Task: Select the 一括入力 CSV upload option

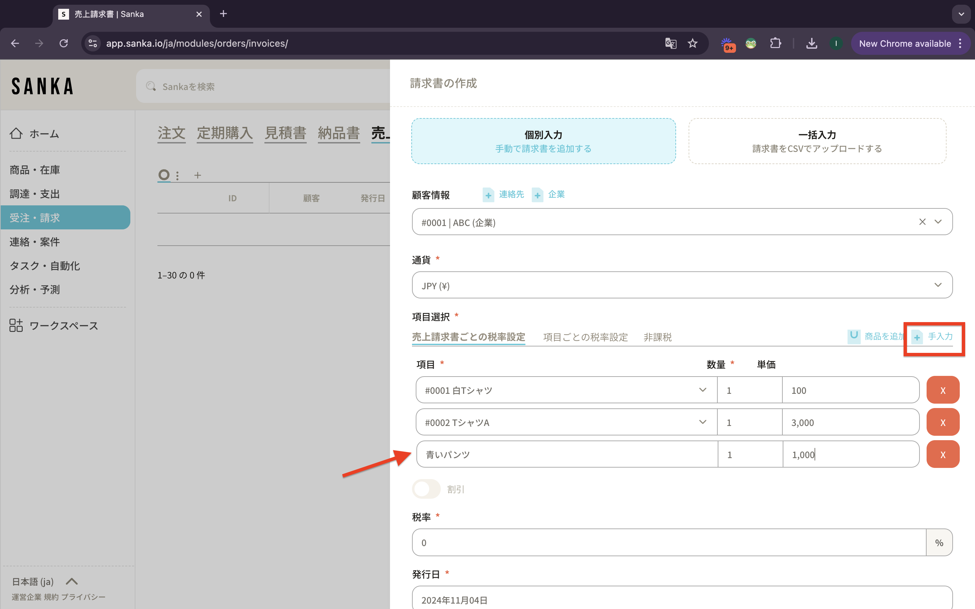Action: [817, 141]
